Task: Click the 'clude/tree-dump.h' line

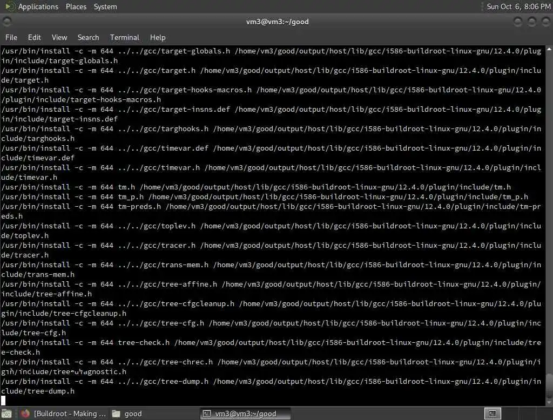Action: click(x=38, y=391)
